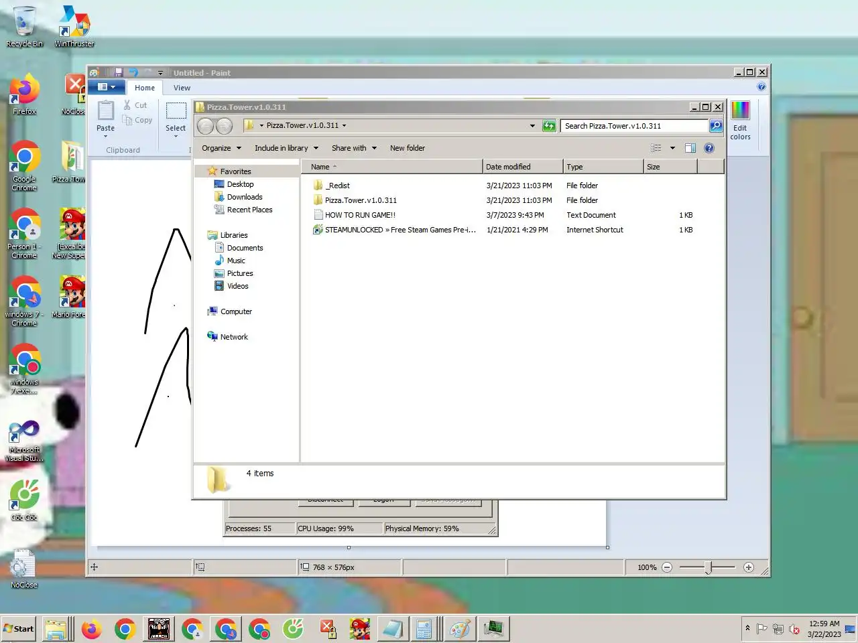Open Customize Quick Access Toolbar dropdown in Paint

160,72
